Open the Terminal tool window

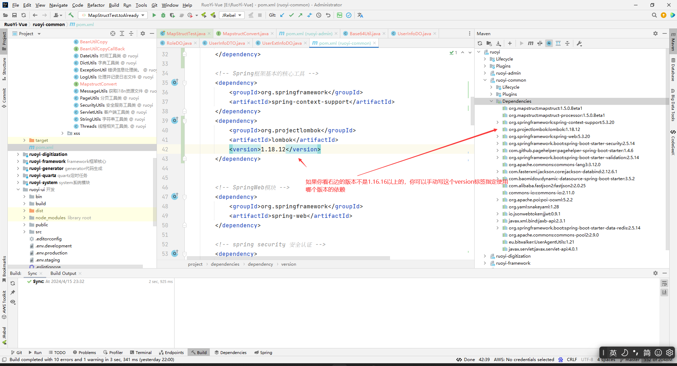coord(141,352)
